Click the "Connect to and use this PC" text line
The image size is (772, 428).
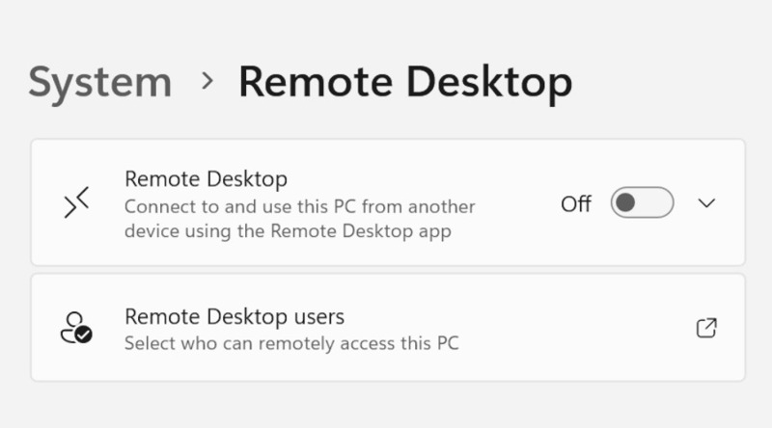click(300, 206)
